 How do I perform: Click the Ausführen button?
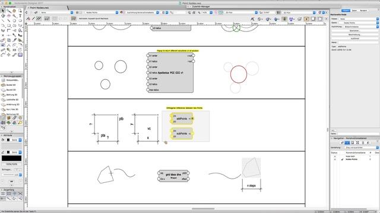355,38
